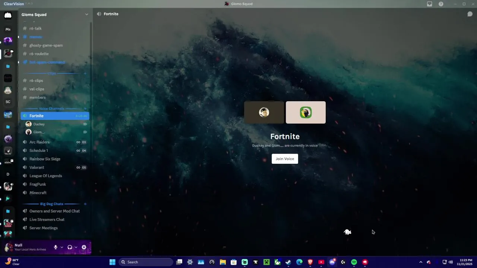This screenshot has width=477, height=268.
Task: Open Discord home direct messages icon
Action: (8, 15)
